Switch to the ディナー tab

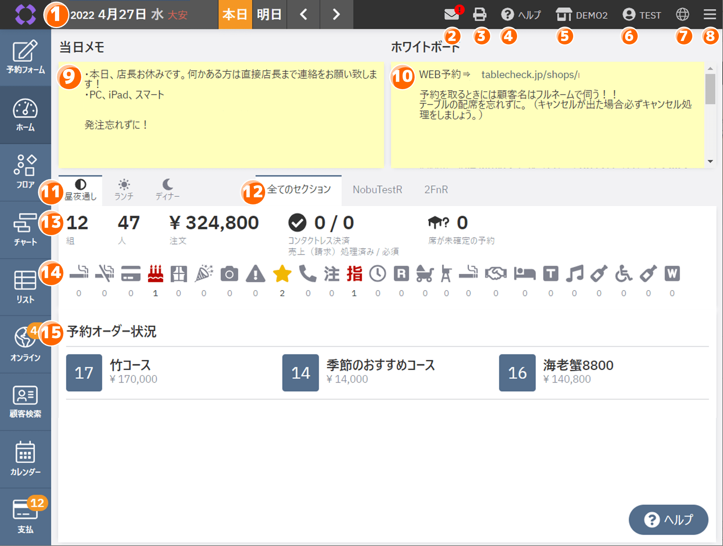[x=167, y=190]
